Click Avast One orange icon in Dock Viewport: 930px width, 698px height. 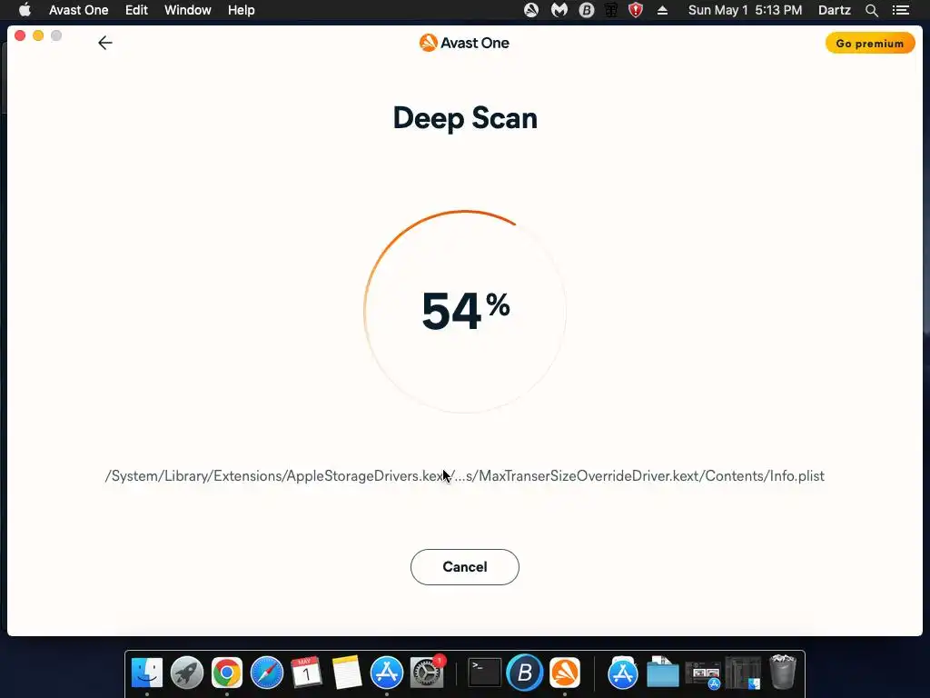(565, 673)
